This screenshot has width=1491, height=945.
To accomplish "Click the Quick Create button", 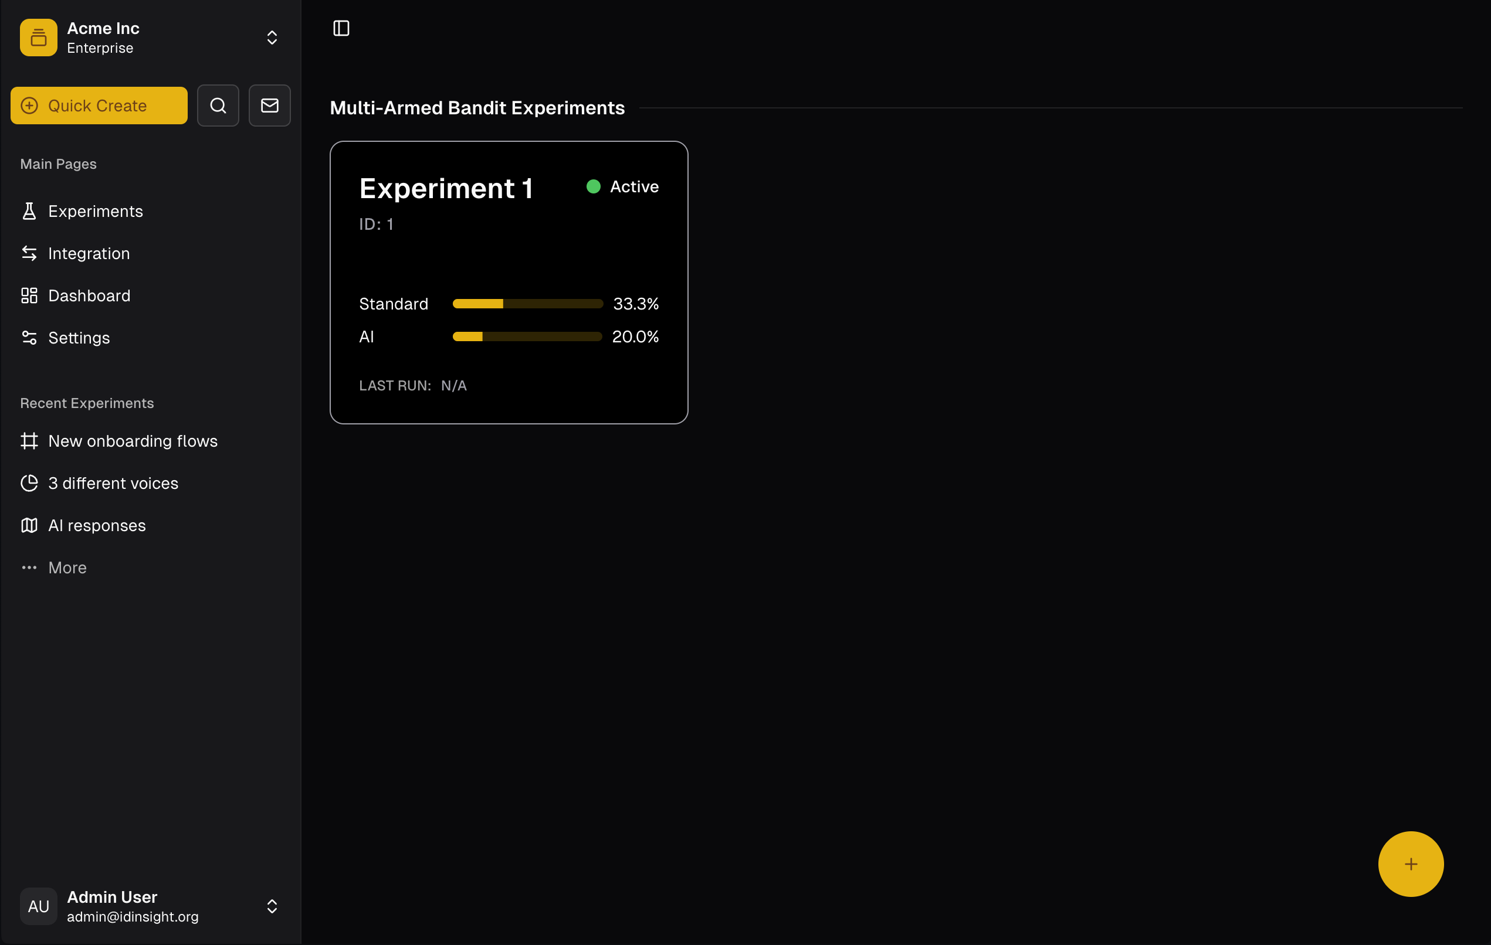I will click(x=99, y=105).
